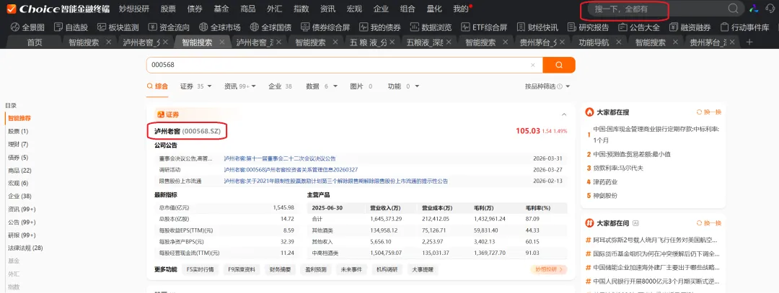
Task: Open 全景图 from the toolbar
Action: point(27,27)
